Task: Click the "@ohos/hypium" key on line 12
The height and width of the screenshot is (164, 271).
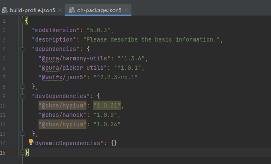Action: (63, 124)
